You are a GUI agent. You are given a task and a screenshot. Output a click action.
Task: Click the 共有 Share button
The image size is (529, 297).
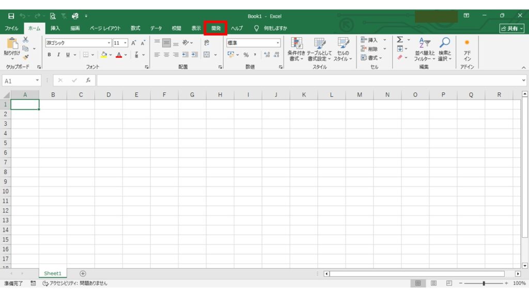[x=511, y=29]
